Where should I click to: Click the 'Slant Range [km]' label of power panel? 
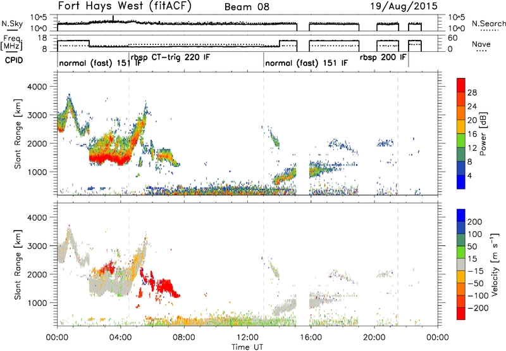(x=18, y=134)
